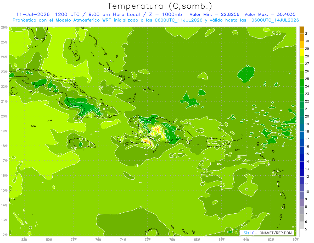The height and width of the screenshot is (243, 314).
Task: Click the '24N' latitude axis label
Action: pos(4,57)
